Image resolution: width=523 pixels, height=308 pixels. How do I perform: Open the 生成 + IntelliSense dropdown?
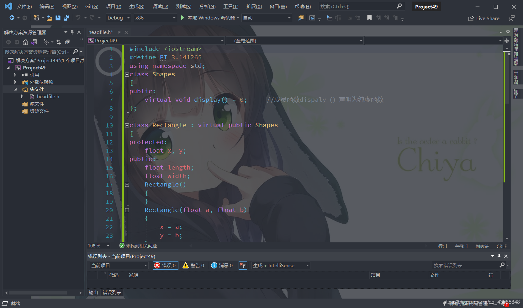click(281, 265)
